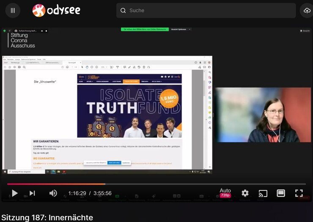The width and height of the screenshot is (313, 222).
Task: Click the 1:16:29 elapsed time readout
Action: click(77, 193)
